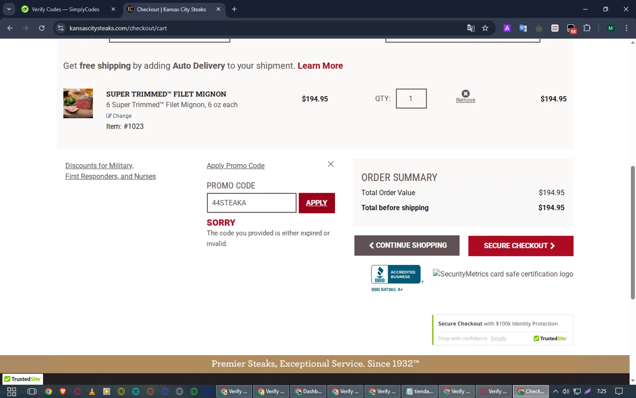This screenshot has height=398, width=636.
Task: Click the TrustedSite badge at bottom-left corner
Action: pos(22,379)
